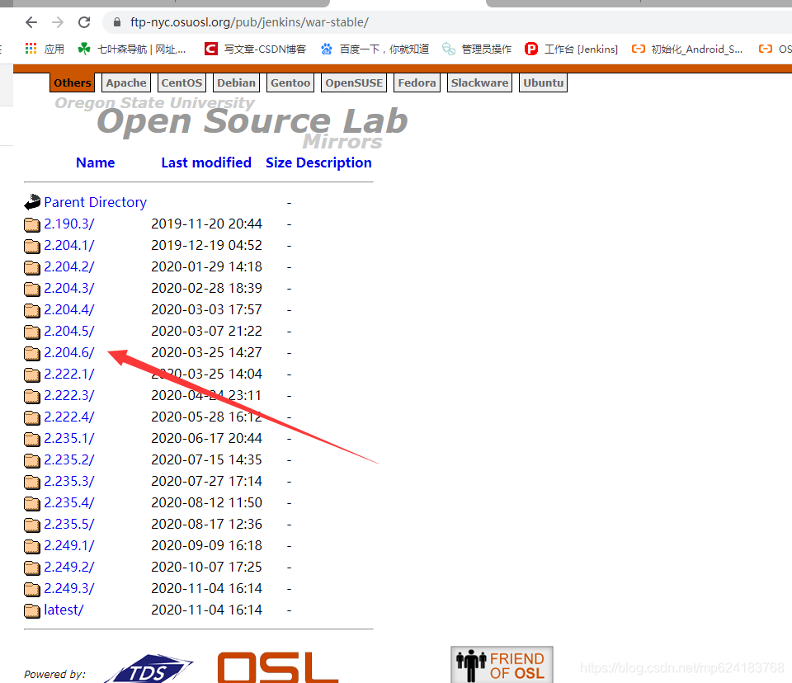Click the TDS logo at the bottom

pyautogui.click(x=149, y=667)
